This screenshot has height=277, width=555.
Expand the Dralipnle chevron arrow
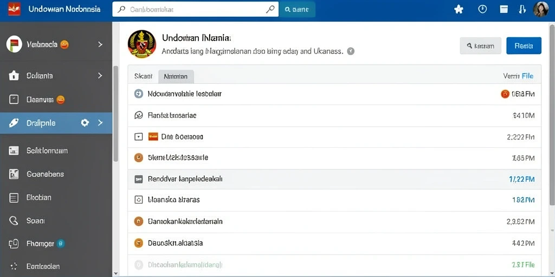tap(100, 123)
